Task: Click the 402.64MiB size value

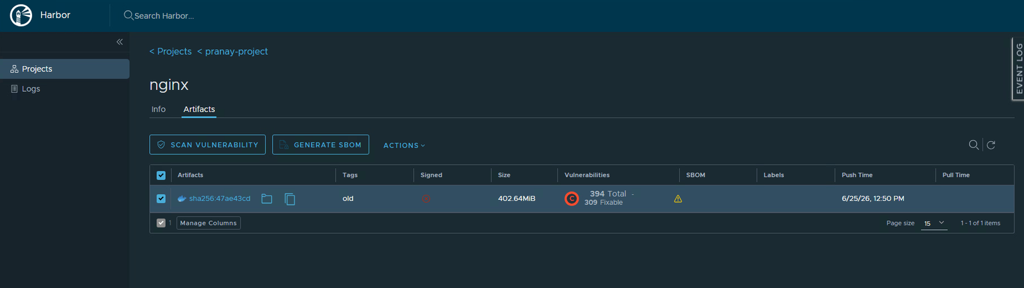Action: [516, 199]
